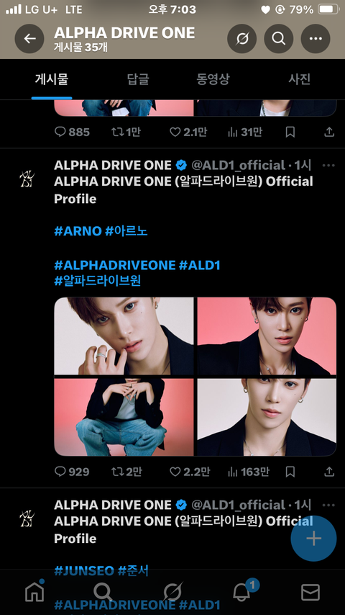Viewport: 345px width, 615px height.
Task: Open top-left photo in ARNO post
Action: pos(124,336)
